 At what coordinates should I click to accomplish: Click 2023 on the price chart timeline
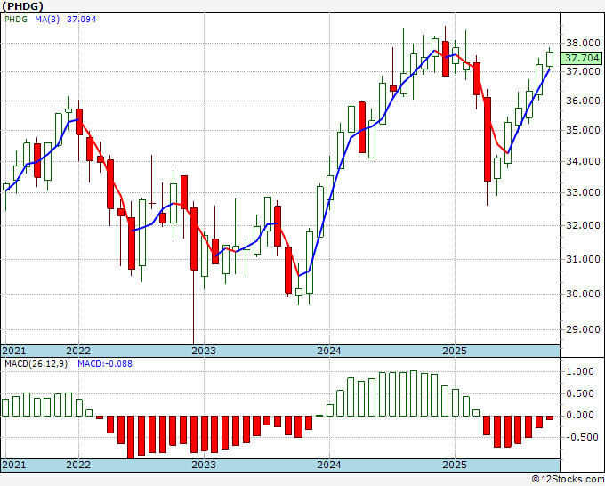click(204, 351)
